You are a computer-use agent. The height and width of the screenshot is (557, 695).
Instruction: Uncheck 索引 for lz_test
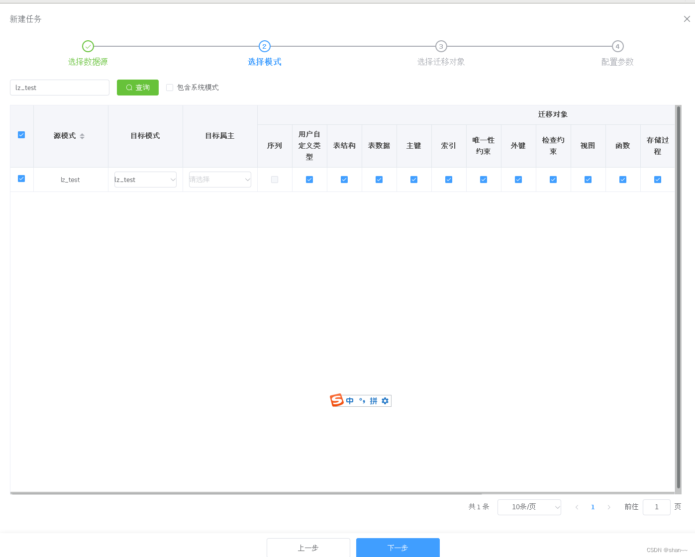(449, 180)
